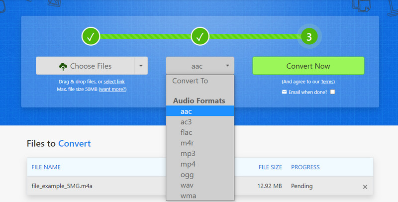Collapse the aac format dropdown
The image size is (398, 202).
tap(199, 66)
